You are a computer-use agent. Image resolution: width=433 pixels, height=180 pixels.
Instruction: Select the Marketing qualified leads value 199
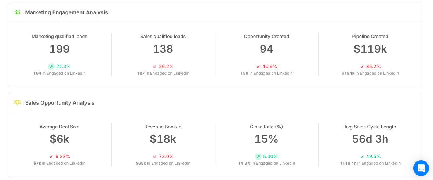[x=59, y=49]
